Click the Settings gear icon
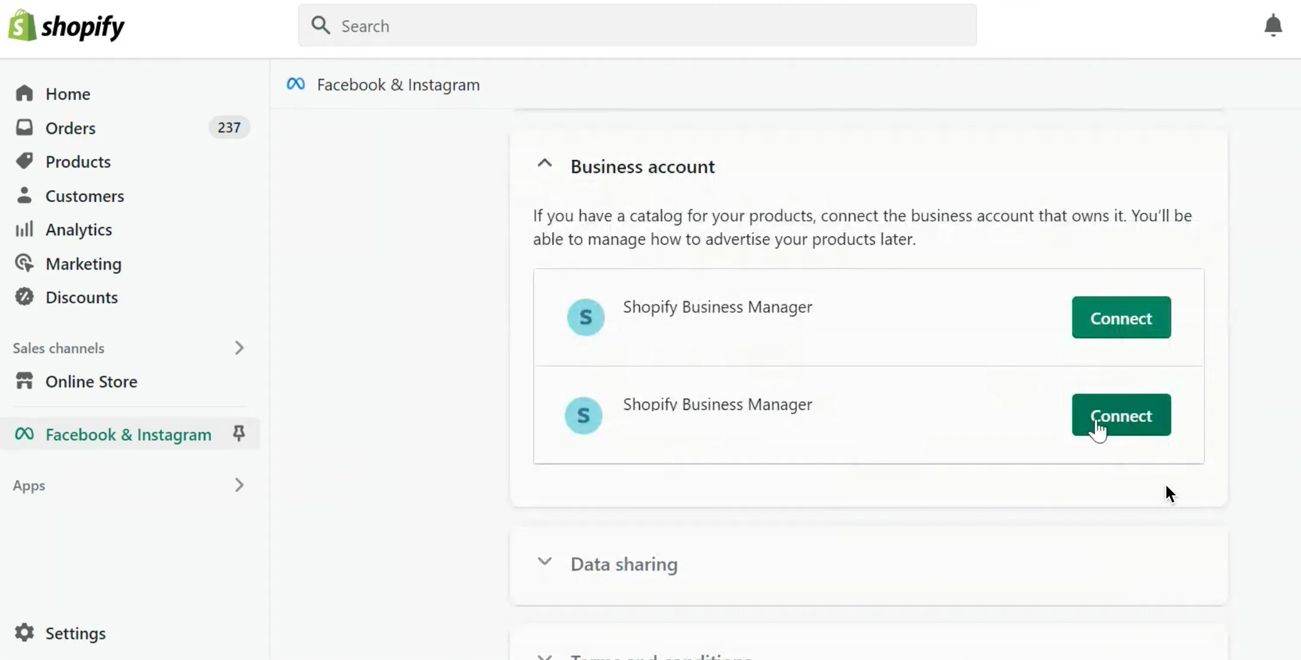The width and height of the screenshot is (1301, 660). [24, 633]
